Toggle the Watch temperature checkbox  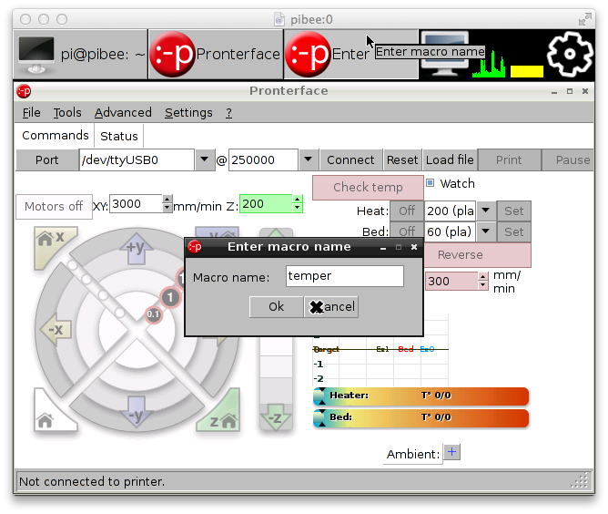pos(430,183)
